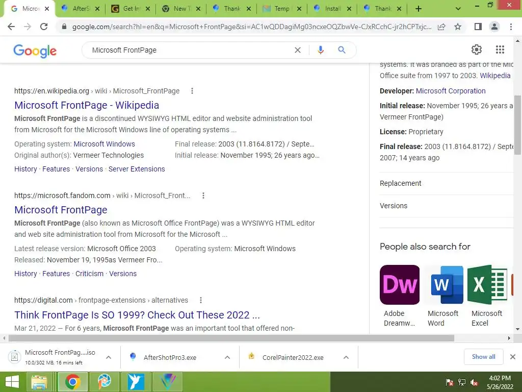Click the forward navigation arrow
The image size is (522, 392).
[x=28, y=27]
